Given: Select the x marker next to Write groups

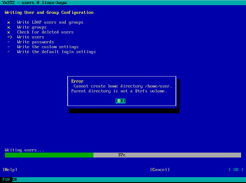Looking at the screenshot, I should pos(9,27).
